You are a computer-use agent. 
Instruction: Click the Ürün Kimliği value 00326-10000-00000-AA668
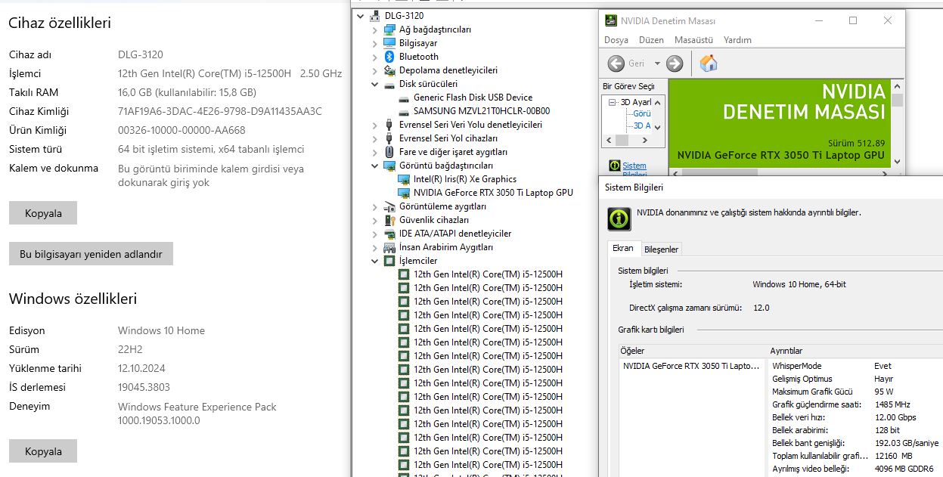181,130
